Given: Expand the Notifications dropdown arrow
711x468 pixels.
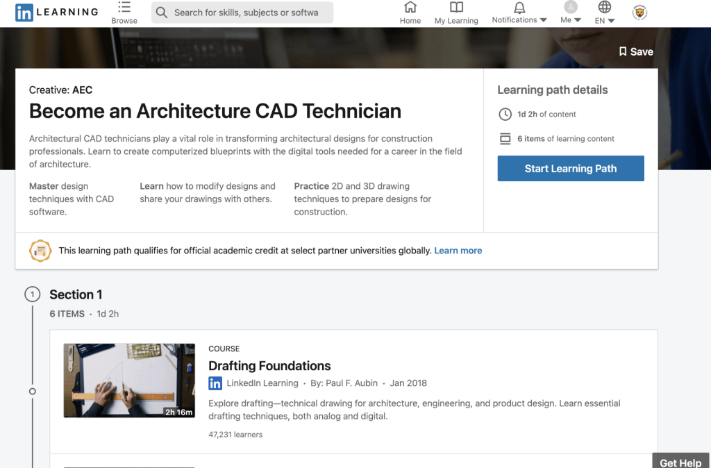Looking at the screenshot, I should (x=543, y=20).
